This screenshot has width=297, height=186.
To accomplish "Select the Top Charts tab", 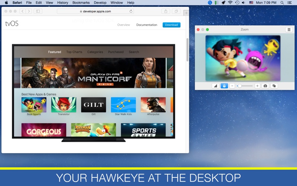I will (74, 52).
